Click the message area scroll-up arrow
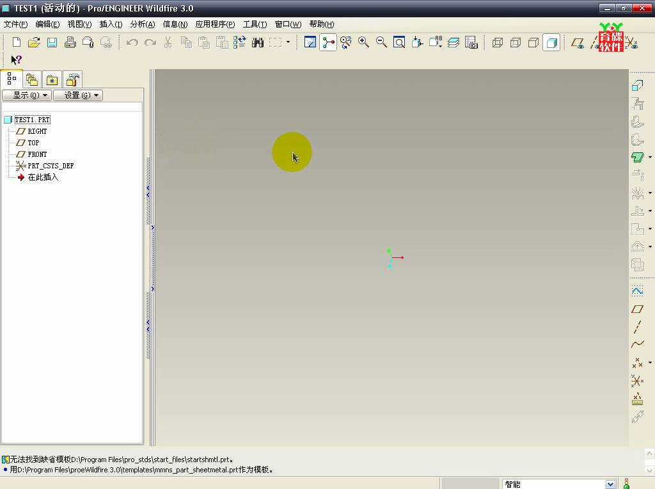Image resolution: width=655 pixels, height=489 pixels. coord(650,454)
